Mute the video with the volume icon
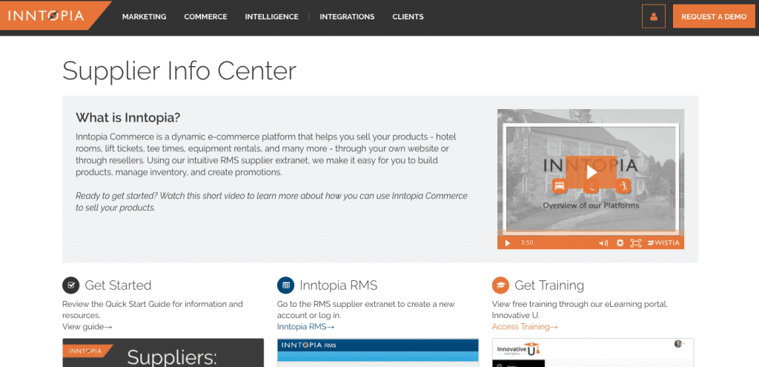Screen dimensions: 759x367 603,243
